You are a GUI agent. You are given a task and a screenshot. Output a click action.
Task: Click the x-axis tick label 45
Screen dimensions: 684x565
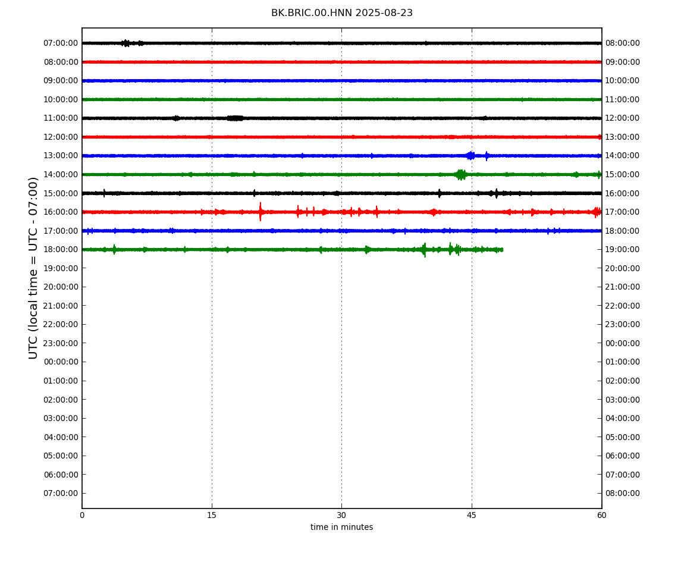pos(472,516)
